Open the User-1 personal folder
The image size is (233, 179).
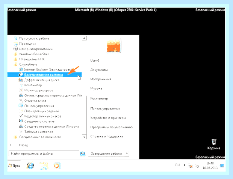tap(95, 60)
